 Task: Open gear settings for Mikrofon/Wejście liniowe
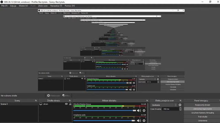pyautogui.click(x=144, y=111)
